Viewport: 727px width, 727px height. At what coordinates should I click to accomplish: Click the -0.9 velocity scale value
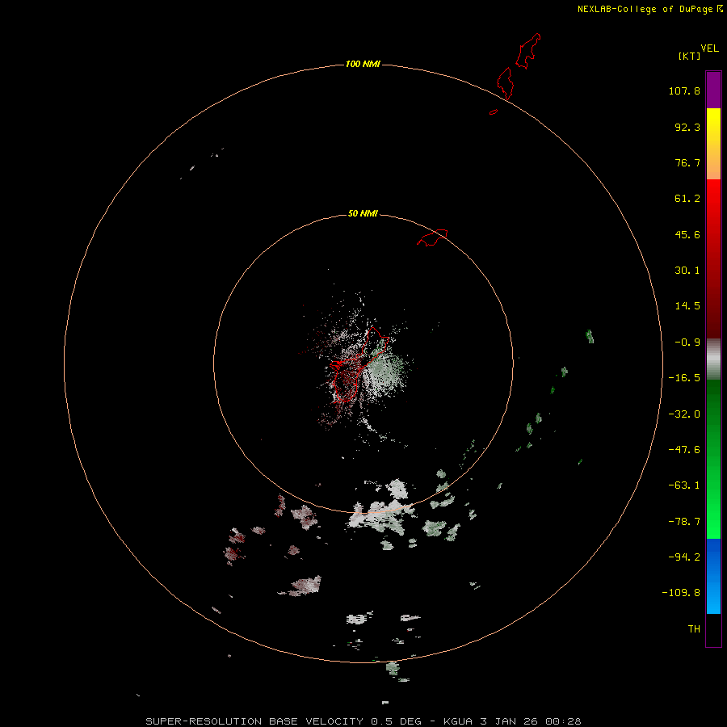[687, 342]
